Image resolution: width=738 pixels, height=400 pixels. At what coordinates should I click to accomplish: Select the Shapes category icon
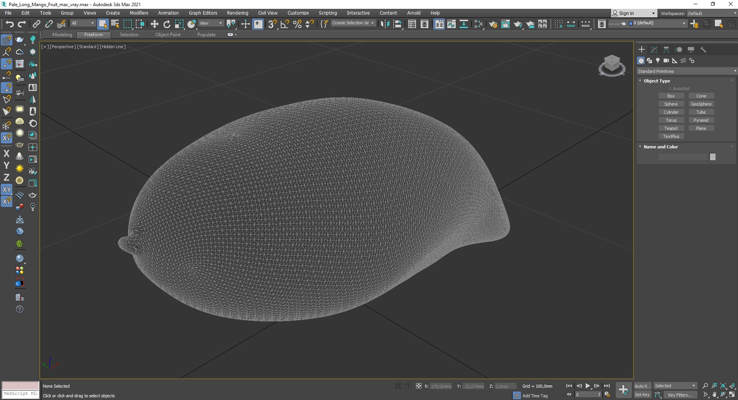click(649, 61)
